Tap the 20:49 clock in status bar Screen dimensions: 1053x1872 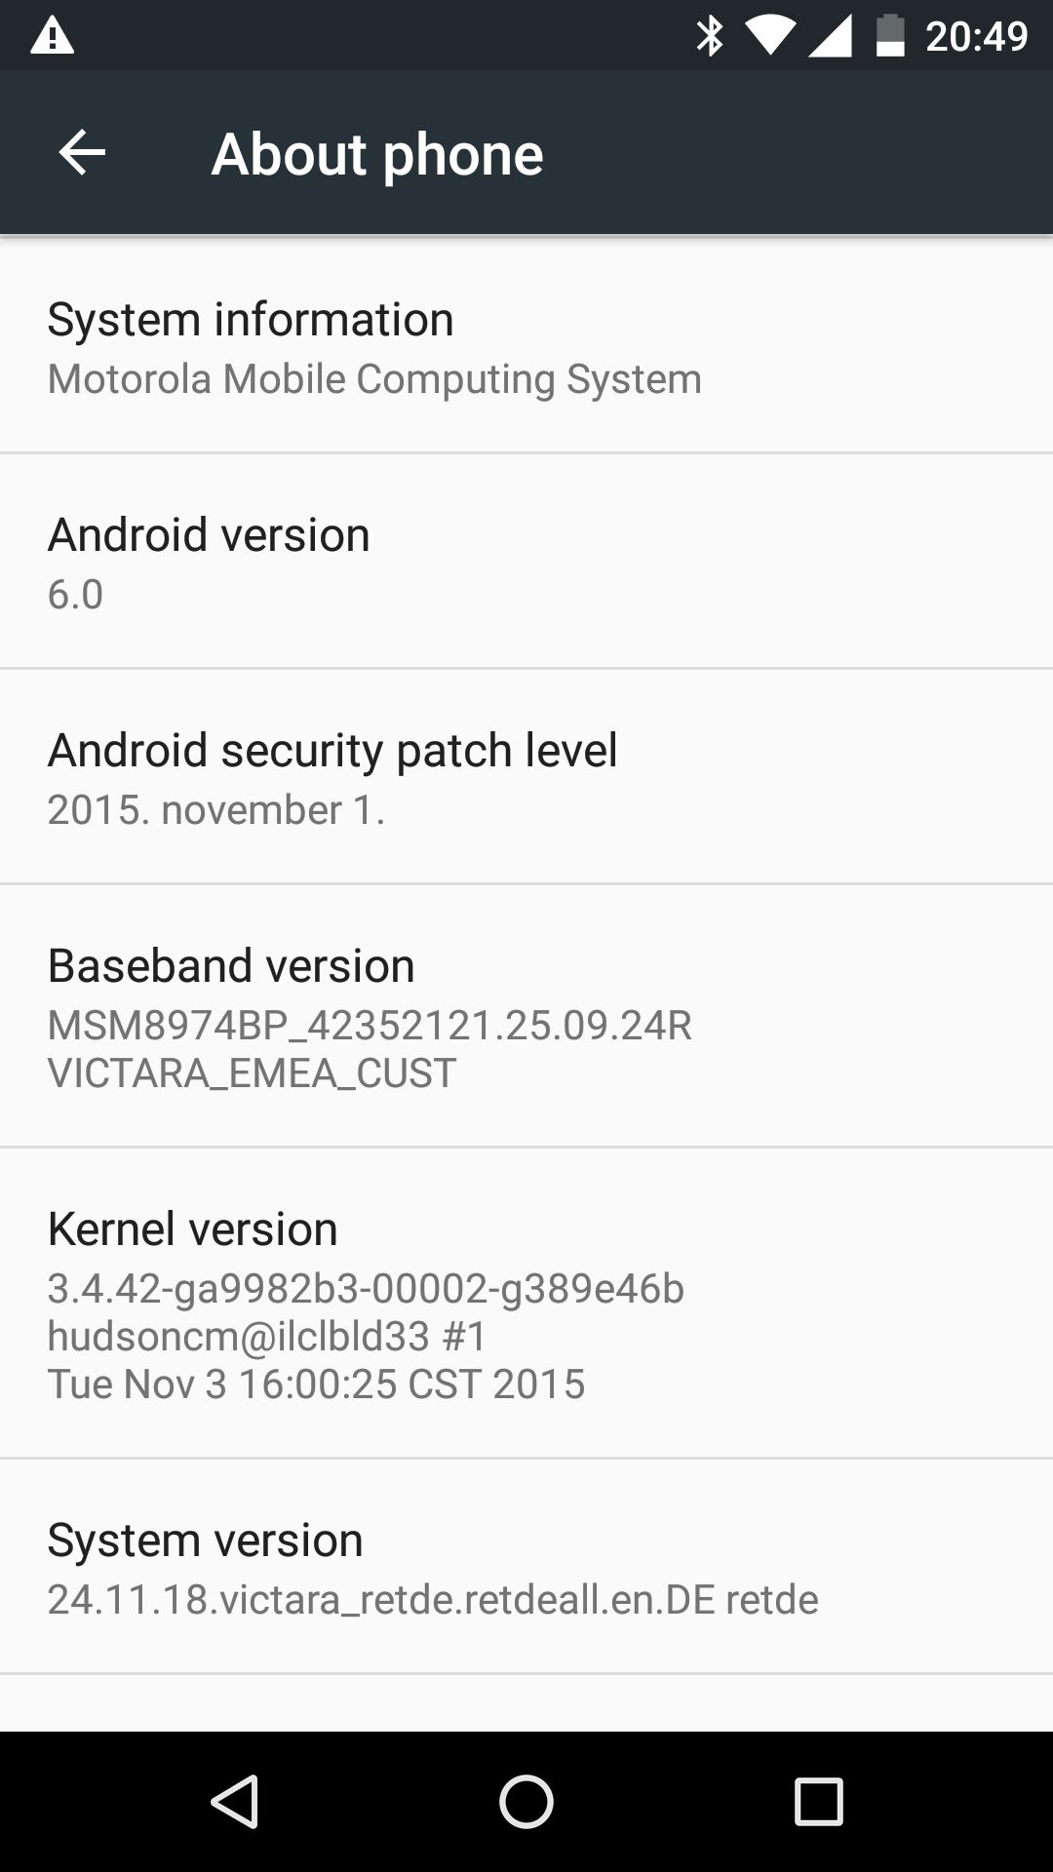coord(977,36)
